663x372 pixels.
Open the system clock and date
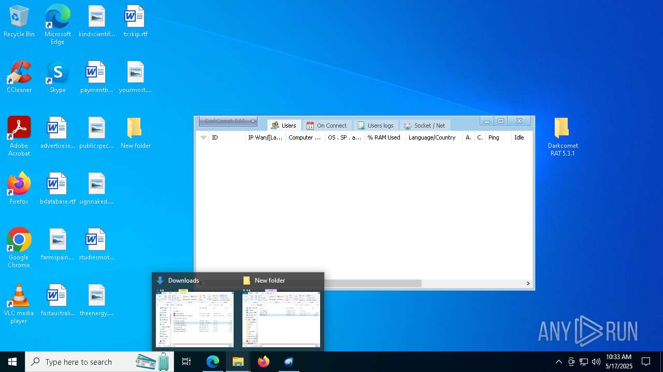619,362
